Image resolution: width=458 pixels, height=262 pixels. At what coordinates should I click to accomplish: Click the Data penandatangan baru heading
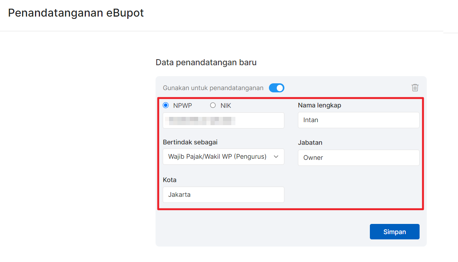[206, 62]
